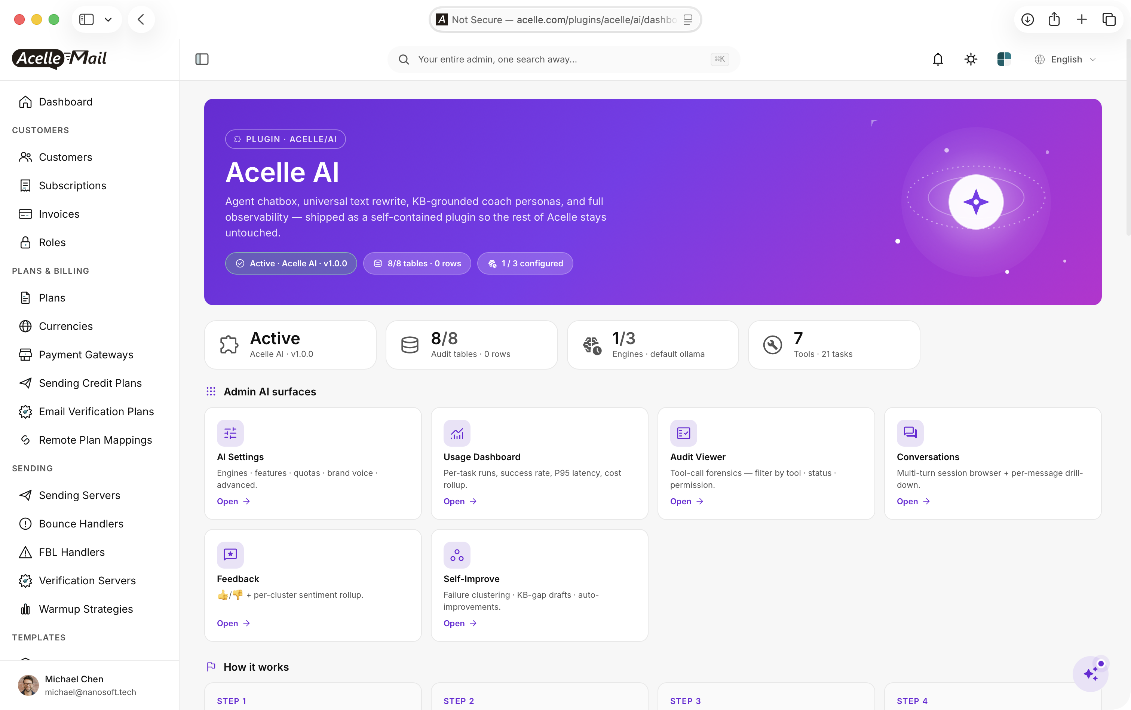Open the AI Settings card link
Screen dimensions: 1131x710
[x=233, y=501]
